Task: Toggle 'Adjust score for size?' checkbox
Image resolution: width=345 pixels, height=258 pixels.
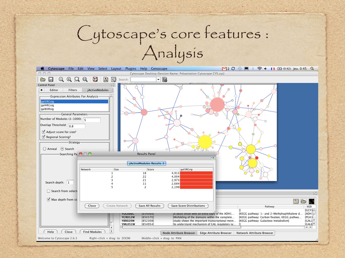Action: click(x=43, y=132)
